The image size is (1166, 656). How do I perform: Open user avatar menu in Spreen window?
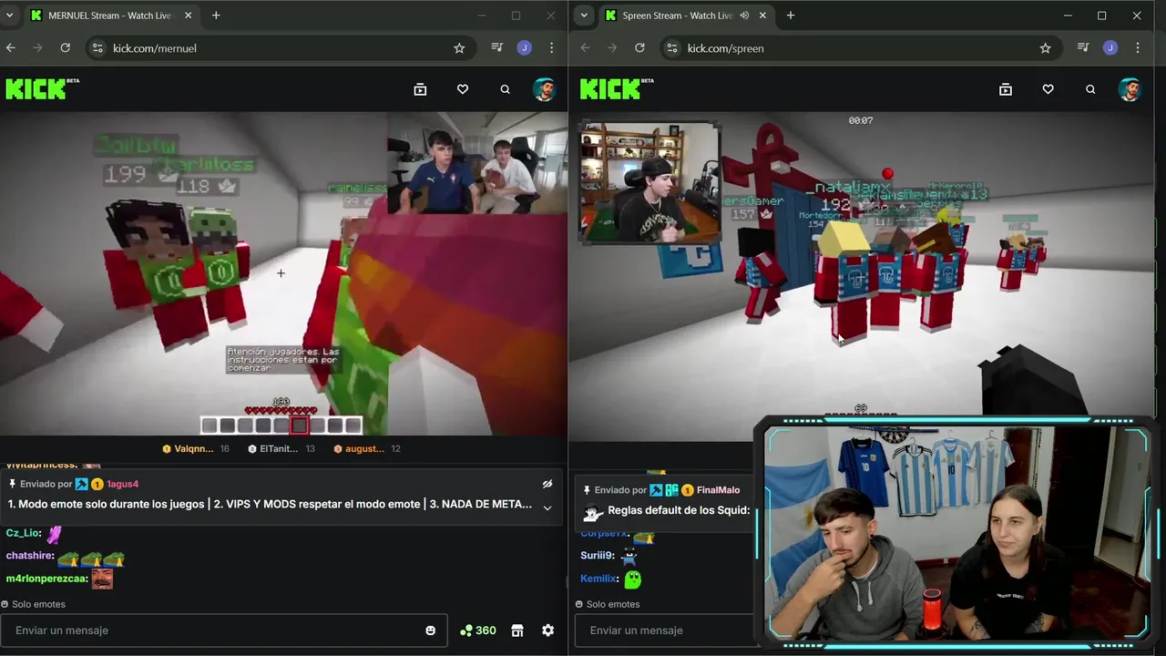point(1130,89)
